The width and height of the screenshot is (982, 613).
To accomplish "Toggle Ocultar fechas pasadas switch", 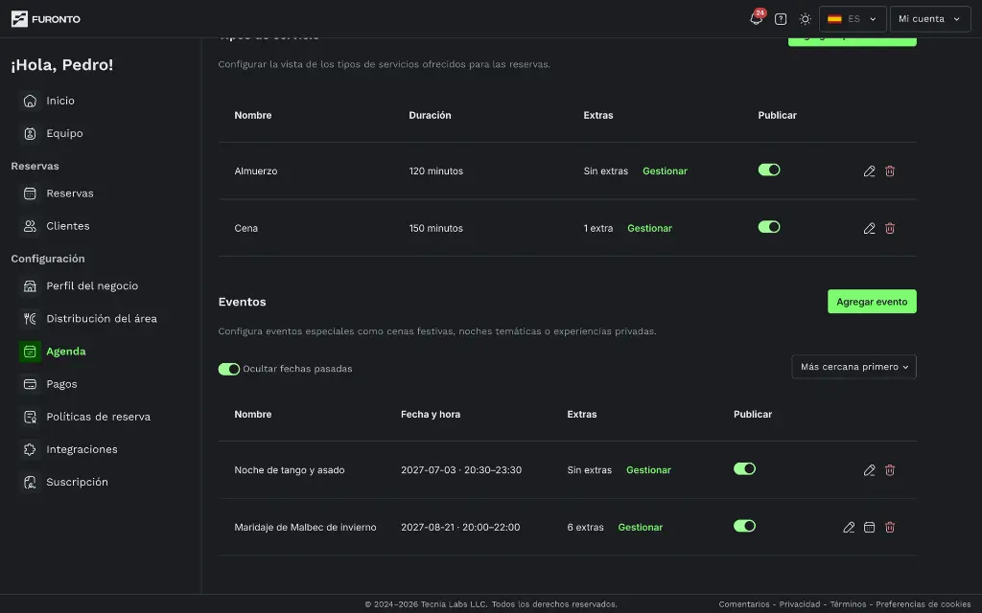I will tap(228, 369).
